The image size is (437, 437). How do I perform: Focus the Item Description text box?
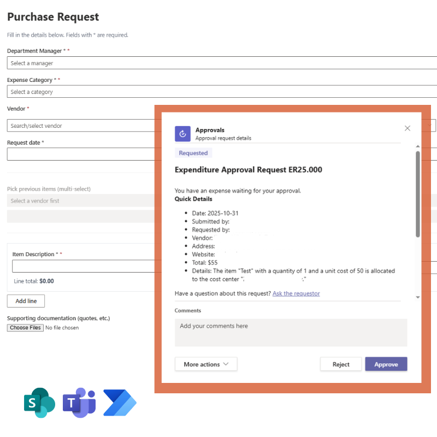pyautogui.click(x=83, y=266)
